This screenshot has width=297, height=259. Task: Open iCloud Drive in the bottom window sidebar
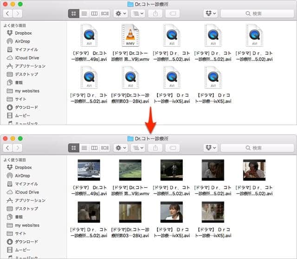[23, 192]
